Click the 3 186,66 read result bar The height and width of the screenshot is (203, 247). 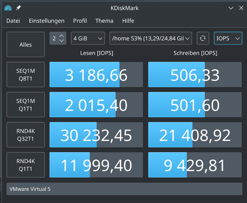coord(96,75)
